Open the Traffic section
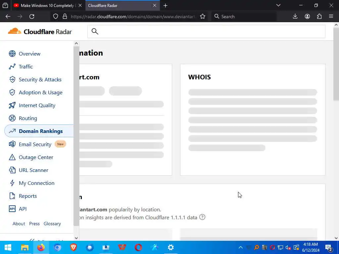The height and width of the screenshot is (254, 339). click(x=26, y=67)
